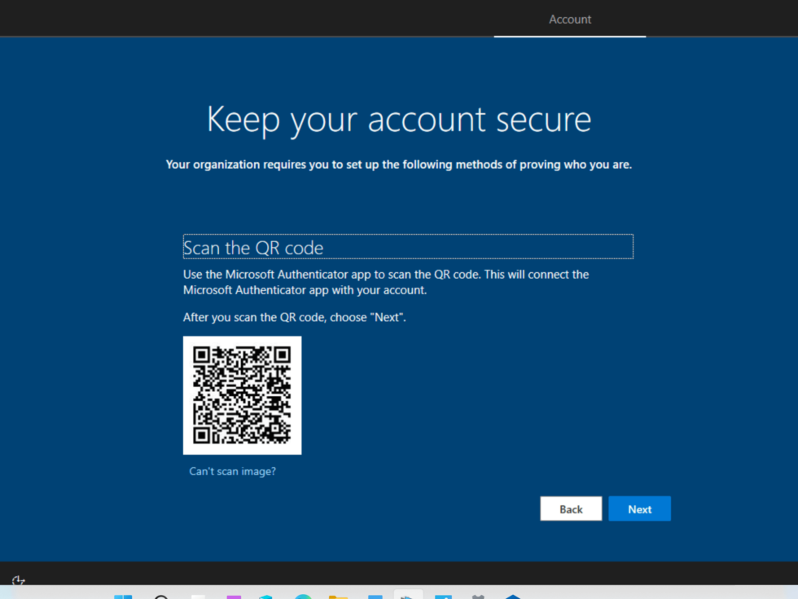
Task: Select the Ease of Access icon
Action: (x=18, y=580)
